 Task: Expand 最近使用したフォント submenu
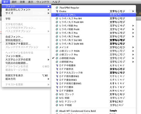tap(27, 10)
